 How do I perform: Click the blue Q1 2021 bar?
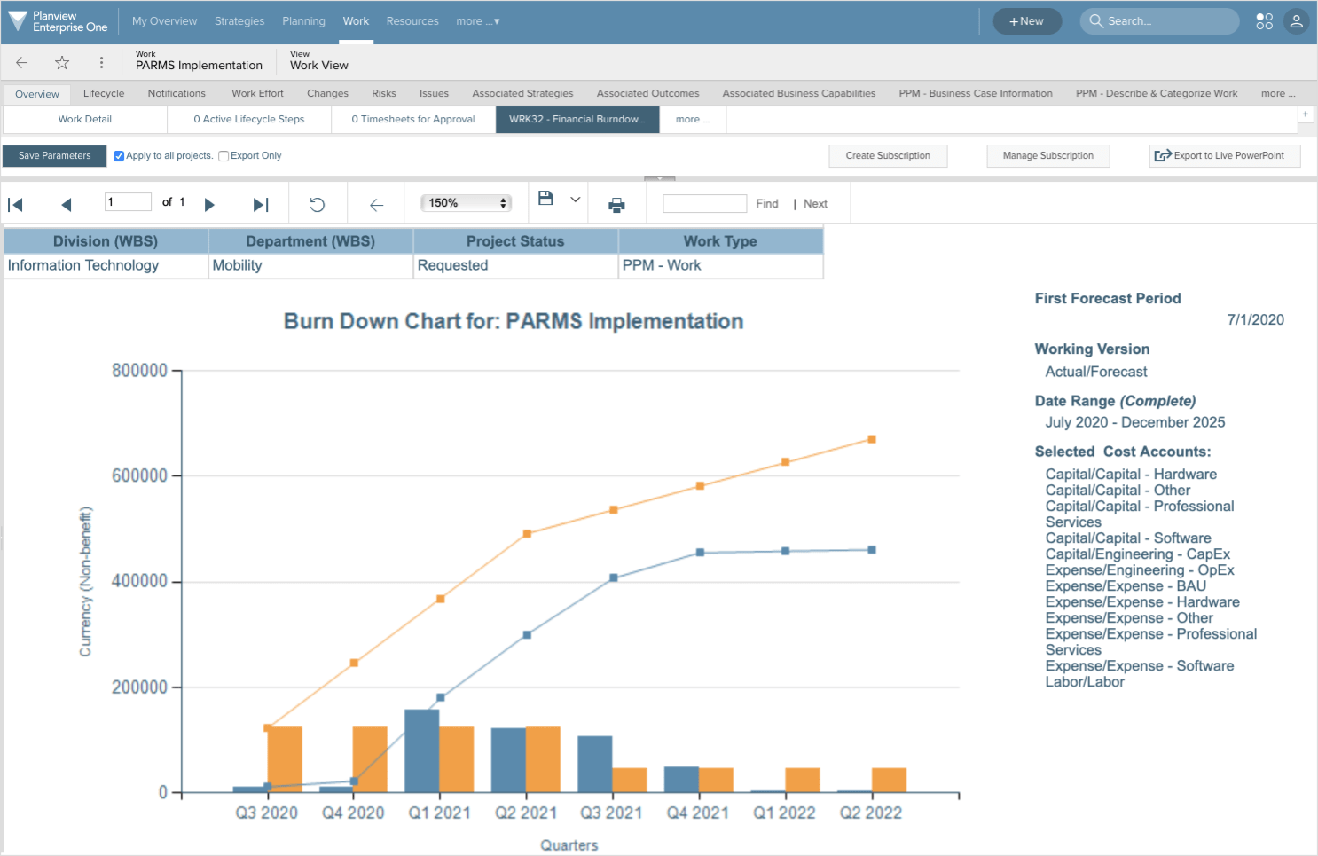click(422, 751)
